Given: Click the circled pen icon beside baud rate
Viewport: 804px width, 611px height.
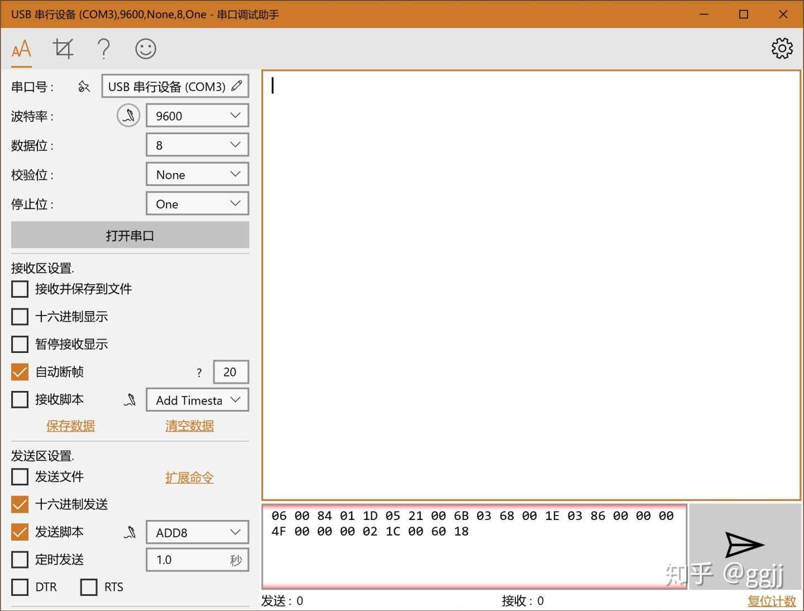Looking at the screenshot, I should tap(128, 116).
